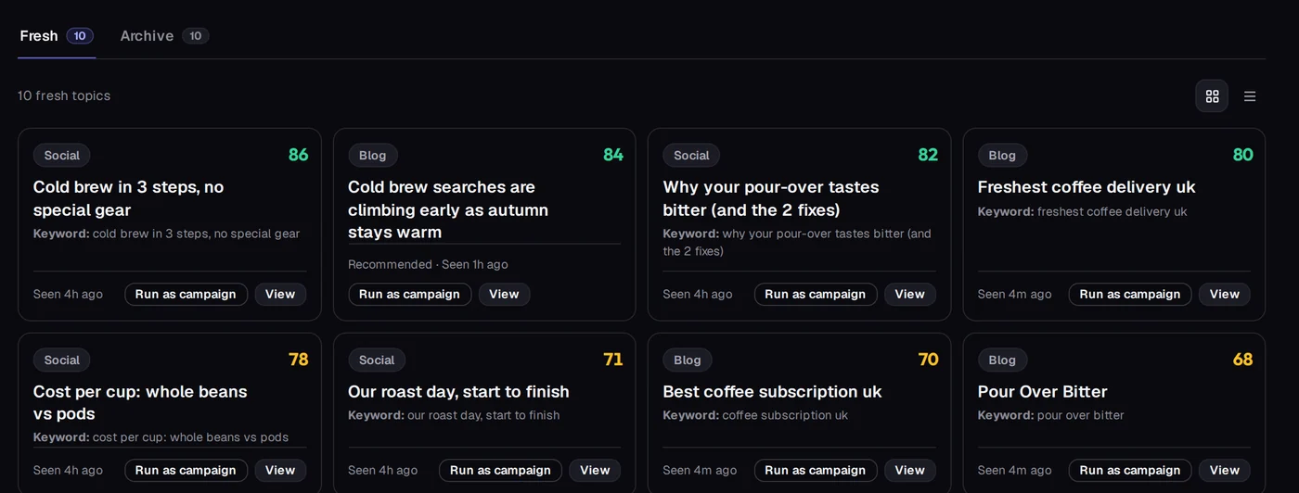Screen dimensions: 1299x493
Task: Run 'Cold brew in 3 steps' as campaign
Action: click(186, 295)
